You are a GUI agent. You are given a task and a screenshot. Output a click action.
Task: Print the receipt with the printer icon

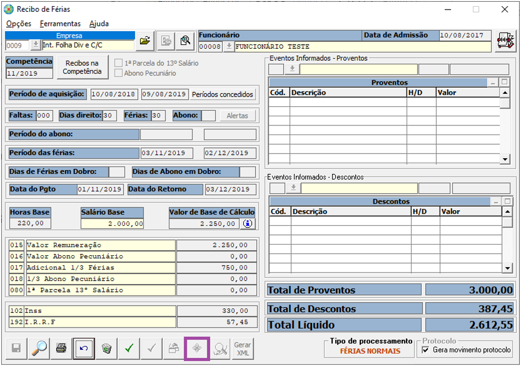(x=62, y=348)
